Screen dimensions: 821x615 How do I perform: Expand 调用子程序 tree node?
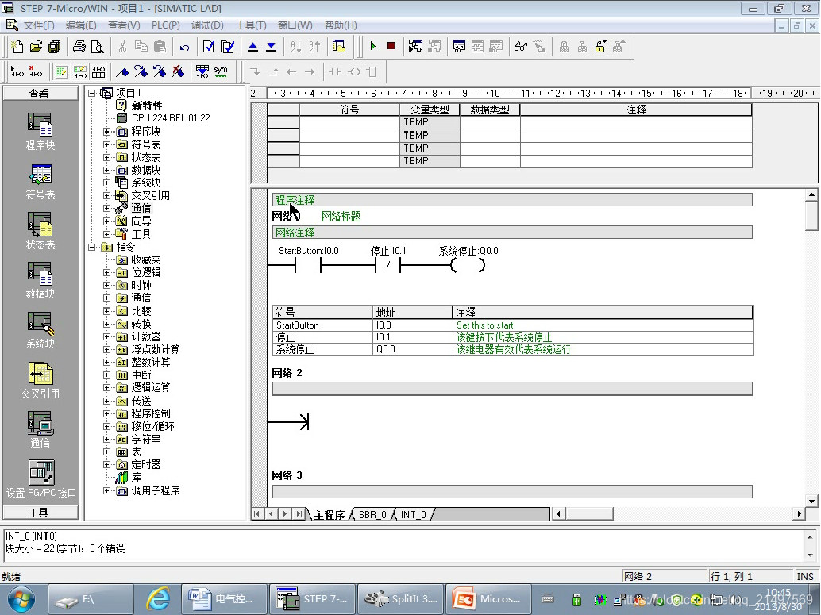coord(107,490)
